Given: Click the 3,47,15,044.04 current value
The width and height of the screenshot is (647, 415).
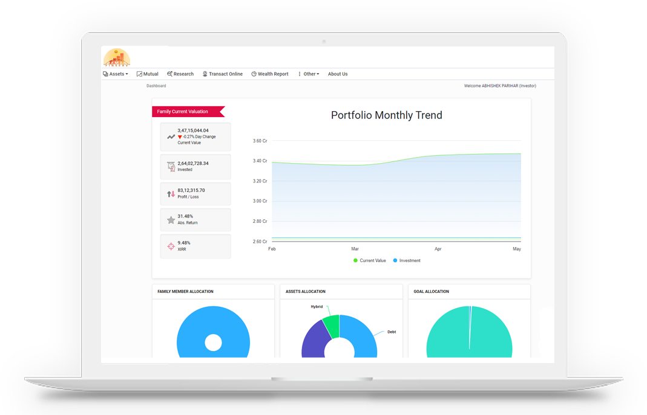Looking at the screenshot, I should click(x=193, y=130).
